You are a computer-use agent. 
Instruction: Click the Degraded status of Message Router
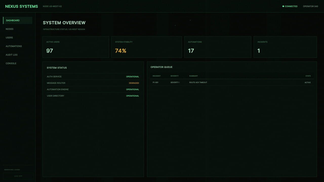pos(134,83)
